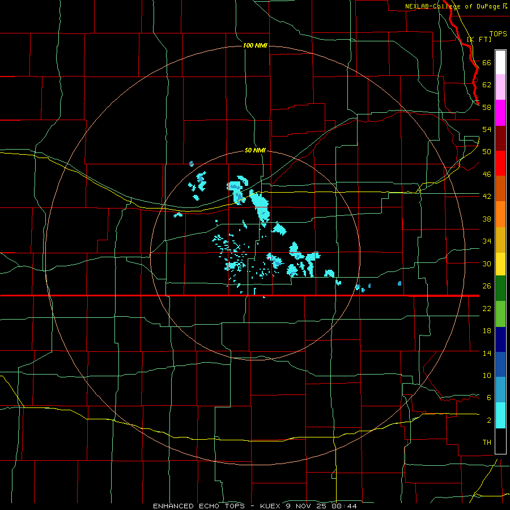Click the 2 legend value
The image size is (510, 510).
pos(488,420)
